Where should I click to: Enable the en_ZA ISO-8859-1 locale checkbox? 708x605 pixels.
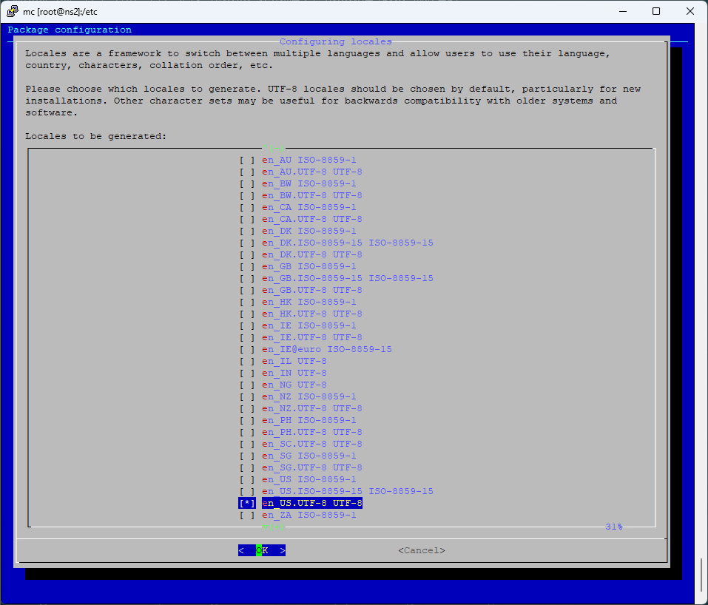(x=247, y=514)
